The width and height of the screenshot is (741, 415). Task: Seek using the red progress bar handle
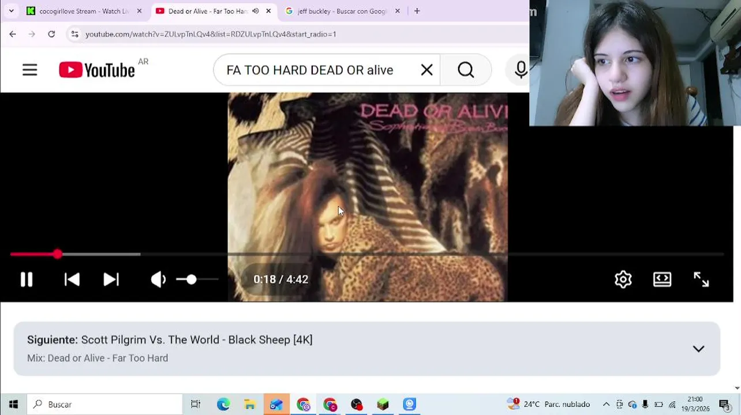57,254
